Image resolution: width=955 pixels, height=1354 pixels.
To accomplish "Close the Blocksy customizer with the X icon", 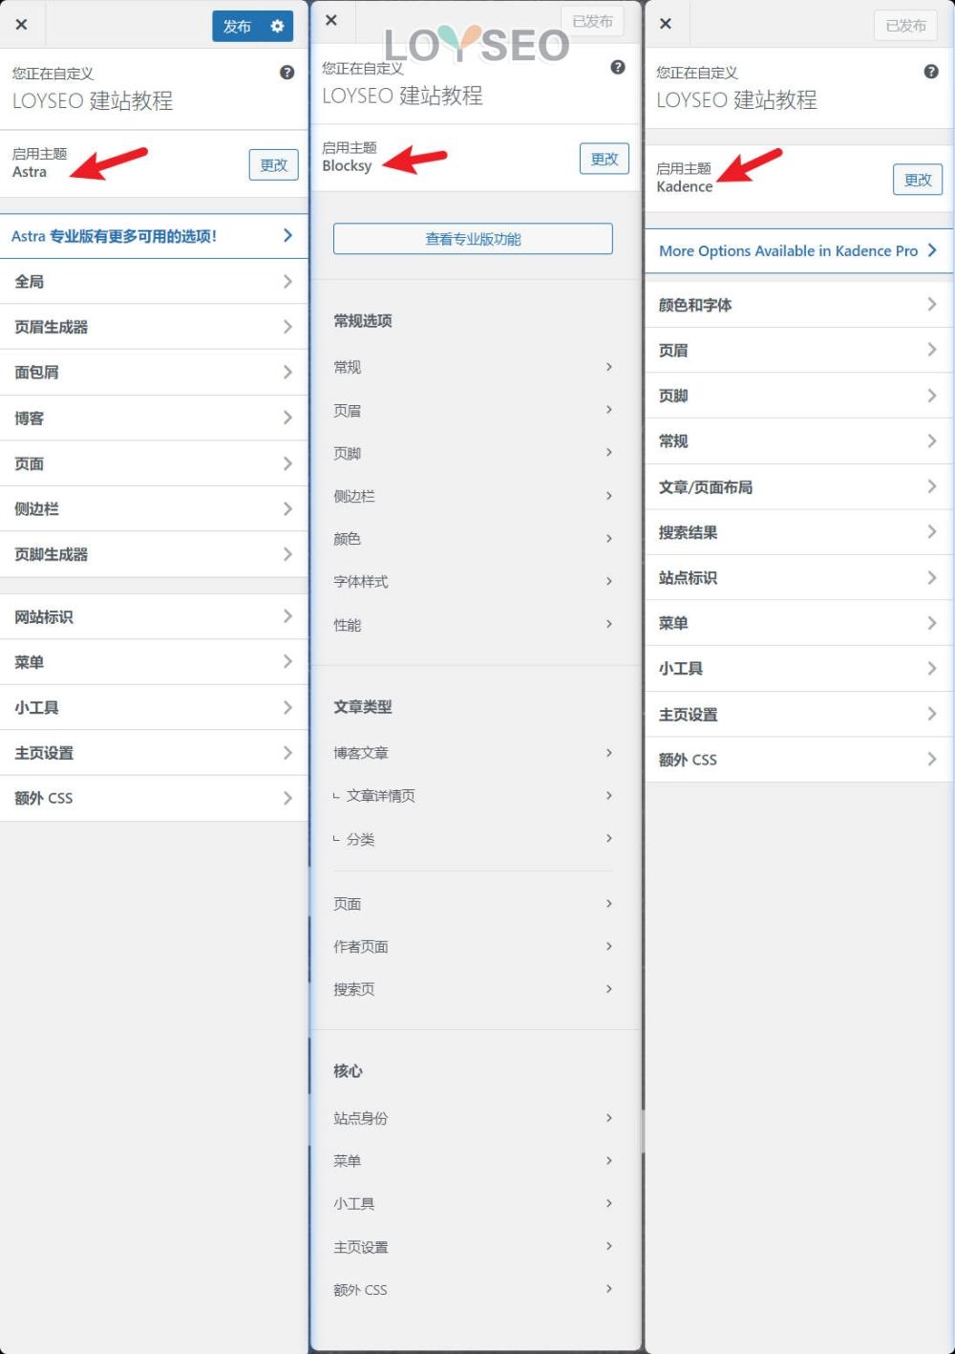I will pyautogui.click(x=331, y=20).
